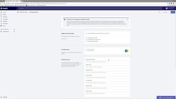176x99 pixels.
Task: Click the Logo upload button
Action: tap(90, 50)
